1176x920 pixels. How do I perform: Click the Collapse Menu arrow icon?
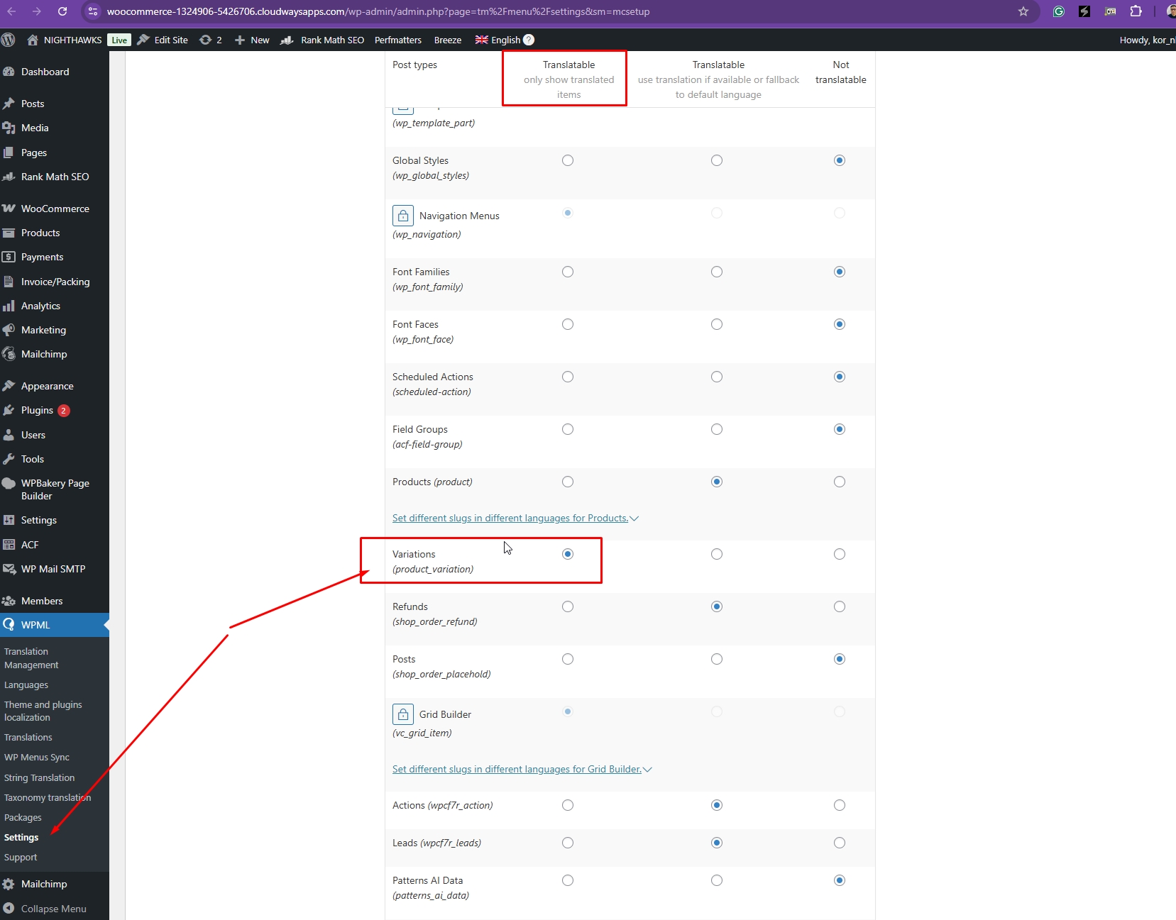(9, 908)
